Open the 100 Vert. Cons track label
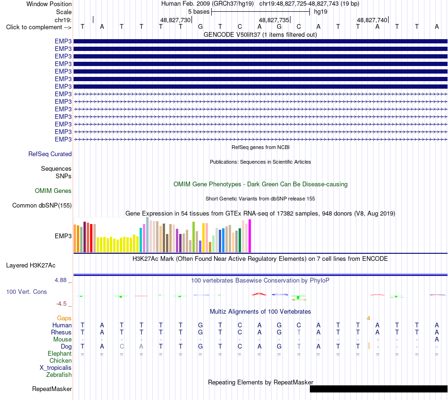Image resolution: width=448 pixels, height=400 pixels. 26,292
